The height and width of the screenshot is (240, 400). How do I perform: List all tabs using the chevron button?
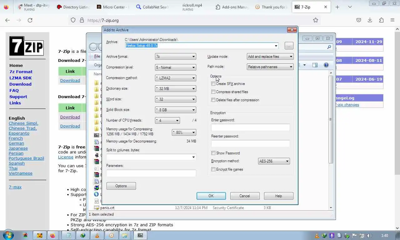[x=350, y=7]
